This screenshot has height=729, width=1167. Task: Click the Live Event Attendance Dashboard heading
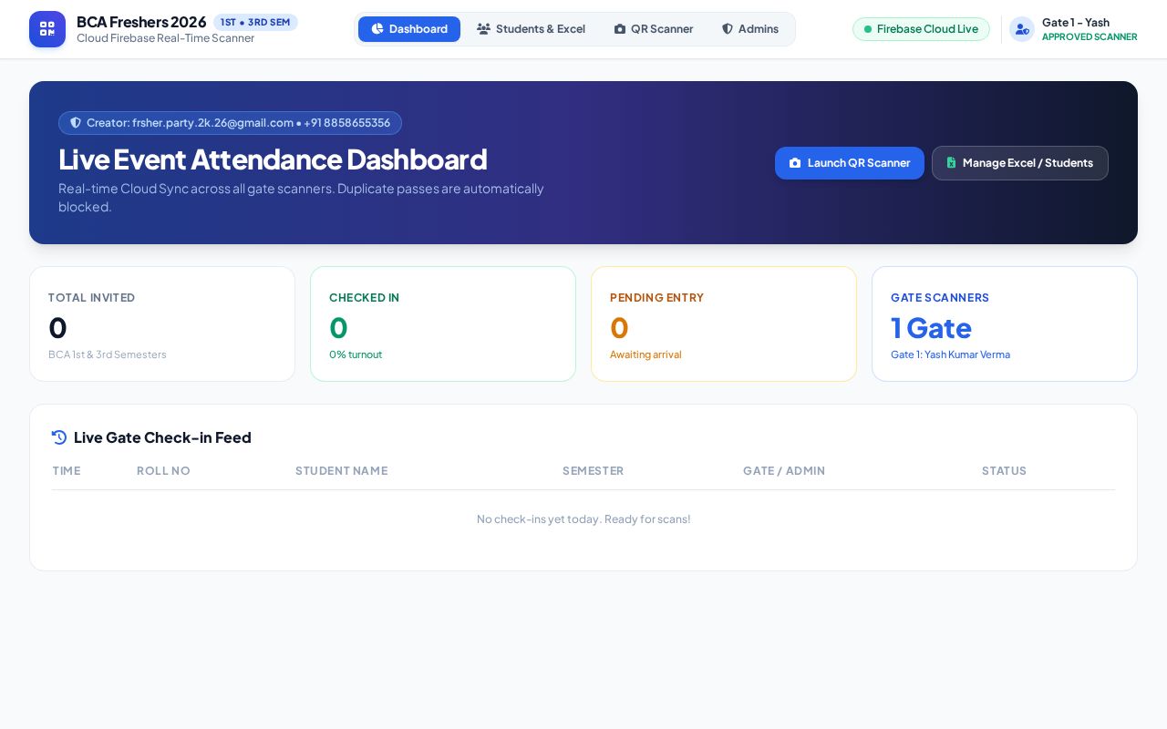coord(273,159)
